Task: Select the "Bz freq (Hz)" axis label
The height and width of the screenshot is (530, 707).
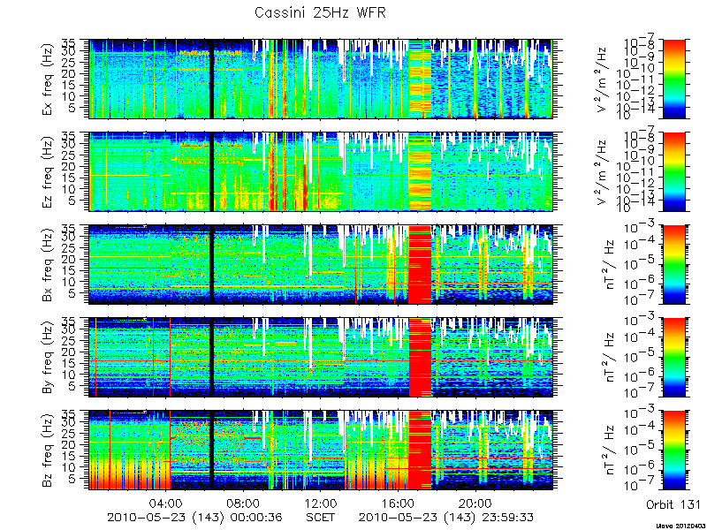Action: pos(48,450)
